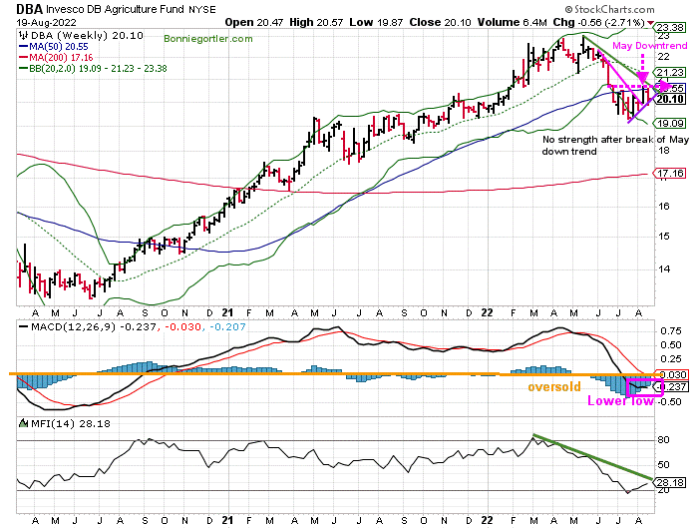Click the red down-triangle next to the Chg value

tap(650, 22)
